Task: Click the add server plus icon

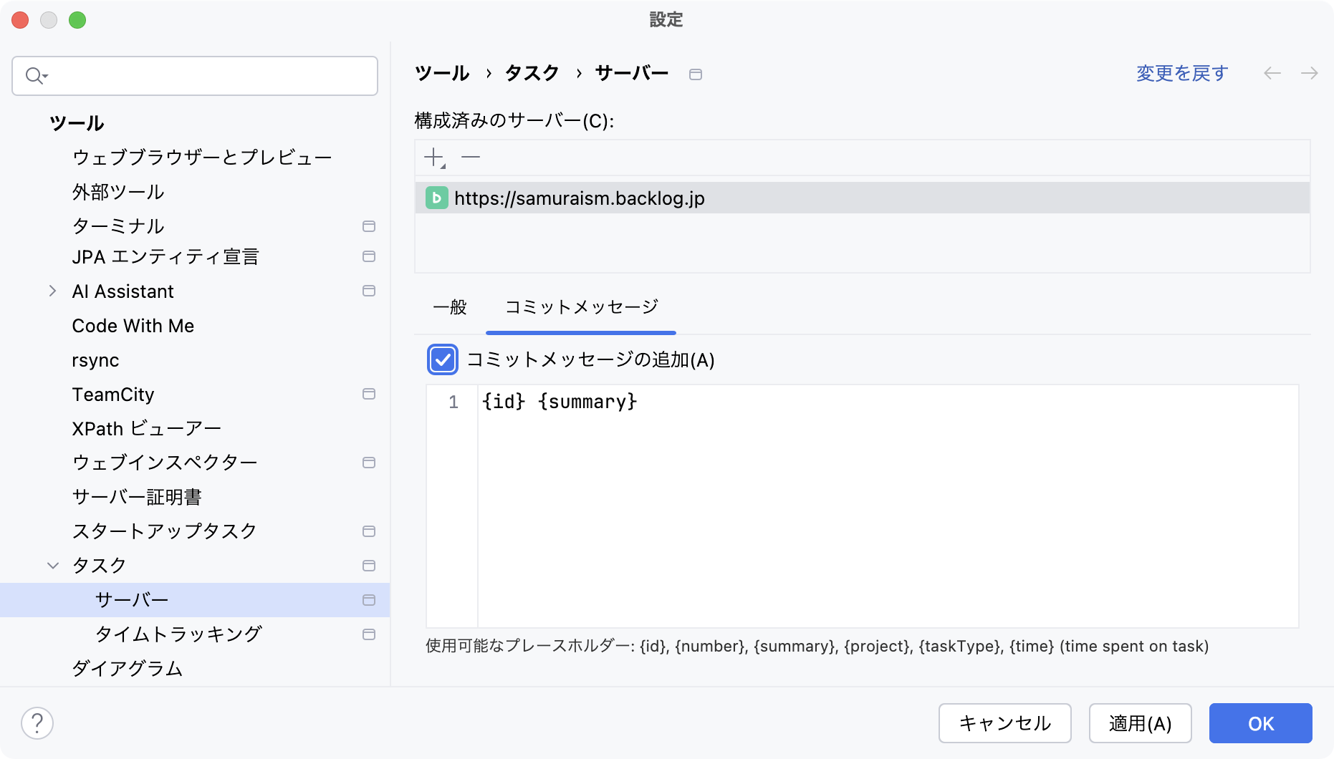Action: click(x=435, y=158)
